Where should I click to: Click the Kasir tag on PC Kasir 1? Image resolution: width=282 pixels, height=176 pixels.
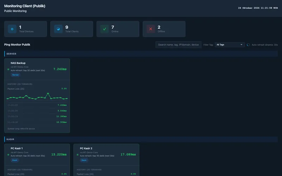click(15, 160)
